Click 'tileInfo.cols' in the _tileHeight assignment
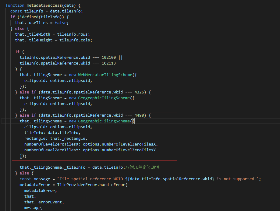Viewport: 280px width, 211px height. tap(75, 40)
